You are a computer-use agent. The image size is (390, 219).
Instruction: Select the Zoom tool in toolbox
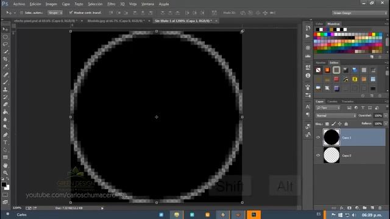pos(5,173)
